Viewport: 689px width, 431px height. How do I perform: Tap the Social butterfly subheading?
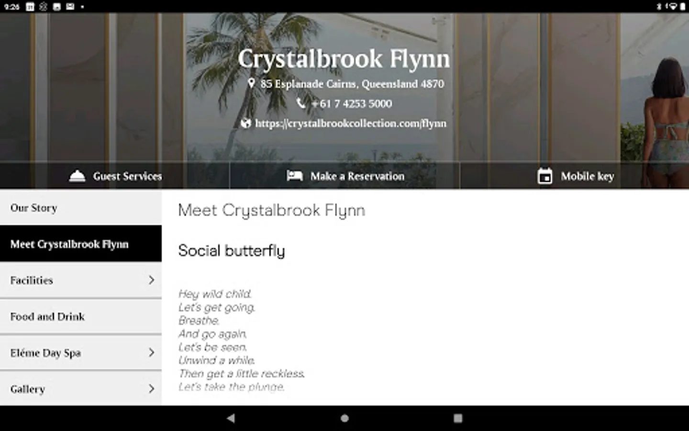pos(232,251)
